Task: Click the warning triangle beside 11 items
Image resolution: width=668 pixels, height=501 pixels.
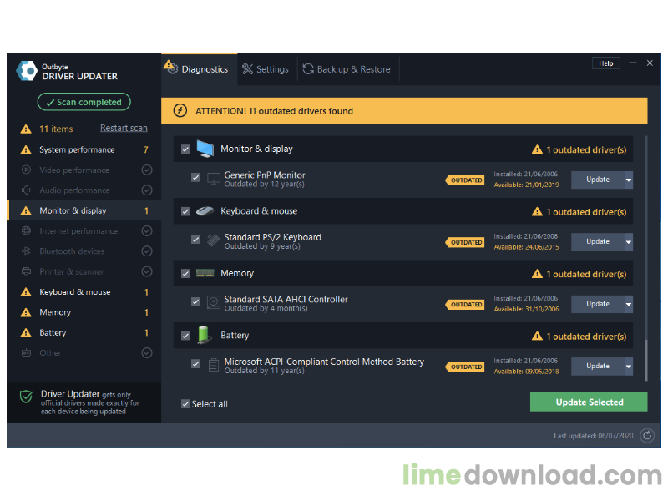Action: point(26,129)
